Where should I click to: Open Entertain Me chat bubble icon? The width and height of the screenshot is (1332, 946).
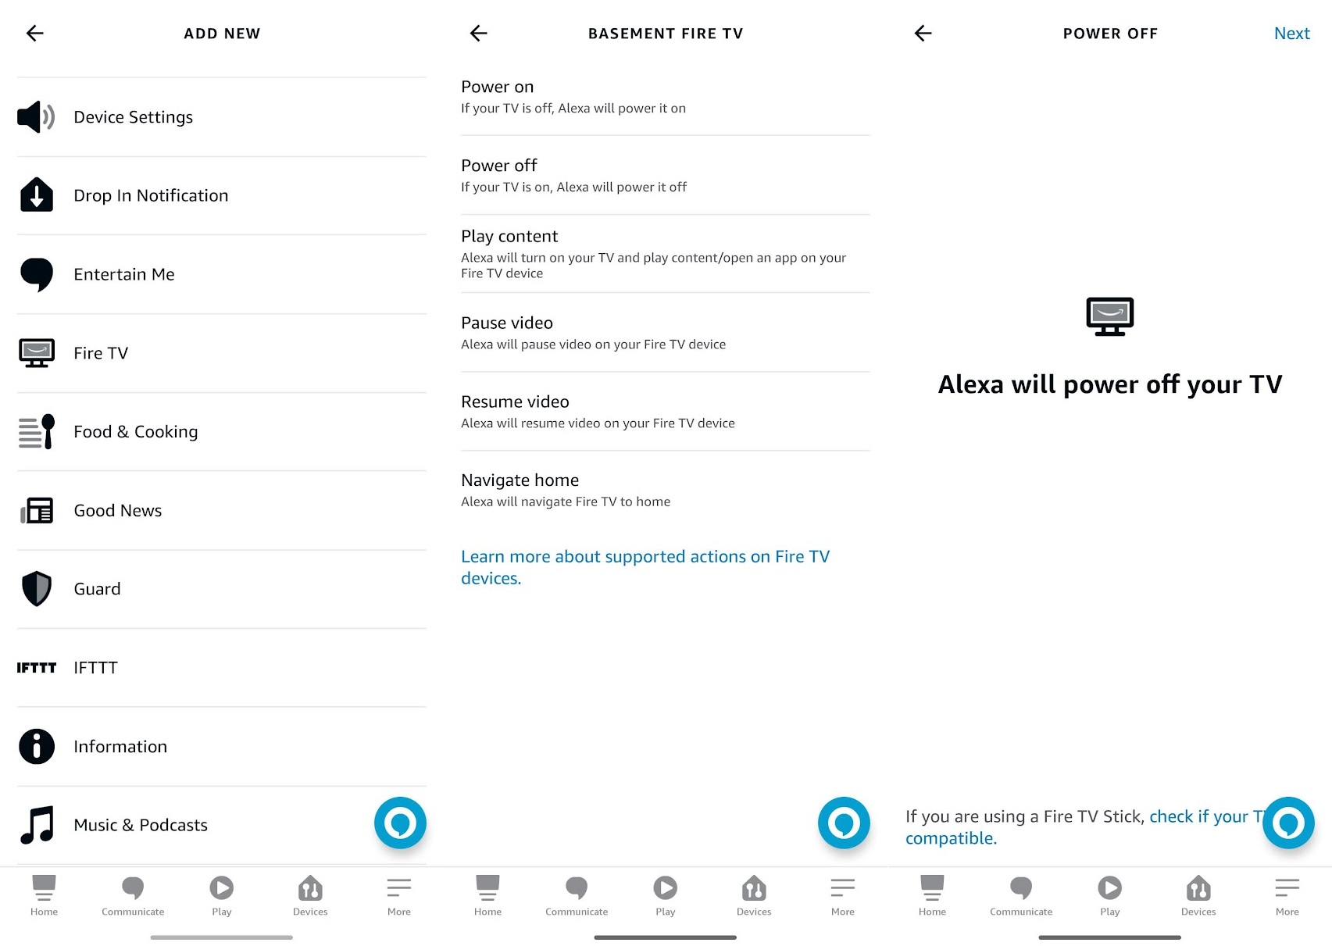point(36,274)
